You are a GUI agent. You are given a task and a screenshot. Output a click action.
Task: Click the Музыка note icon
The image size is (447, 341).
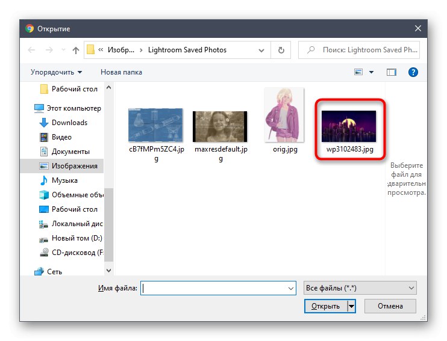click(x=43, y=180)
